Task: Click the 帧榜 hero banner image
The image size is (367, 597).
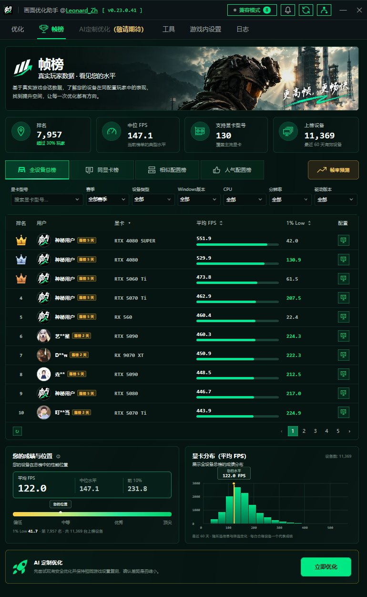Action: click(x=182, y=78)
